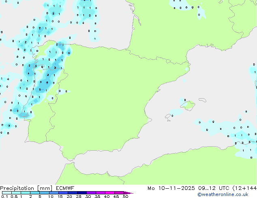The width and height of the screenshot is (257, 198).
Task: Click the legend swatch between 0.1 and 0.5
Action: pyautogui.click(x=7, y=193)
